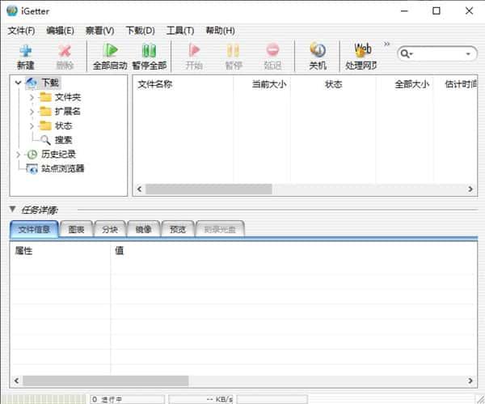Switch to the 图表 tab
485x404 pixels.
pos(78,229)
